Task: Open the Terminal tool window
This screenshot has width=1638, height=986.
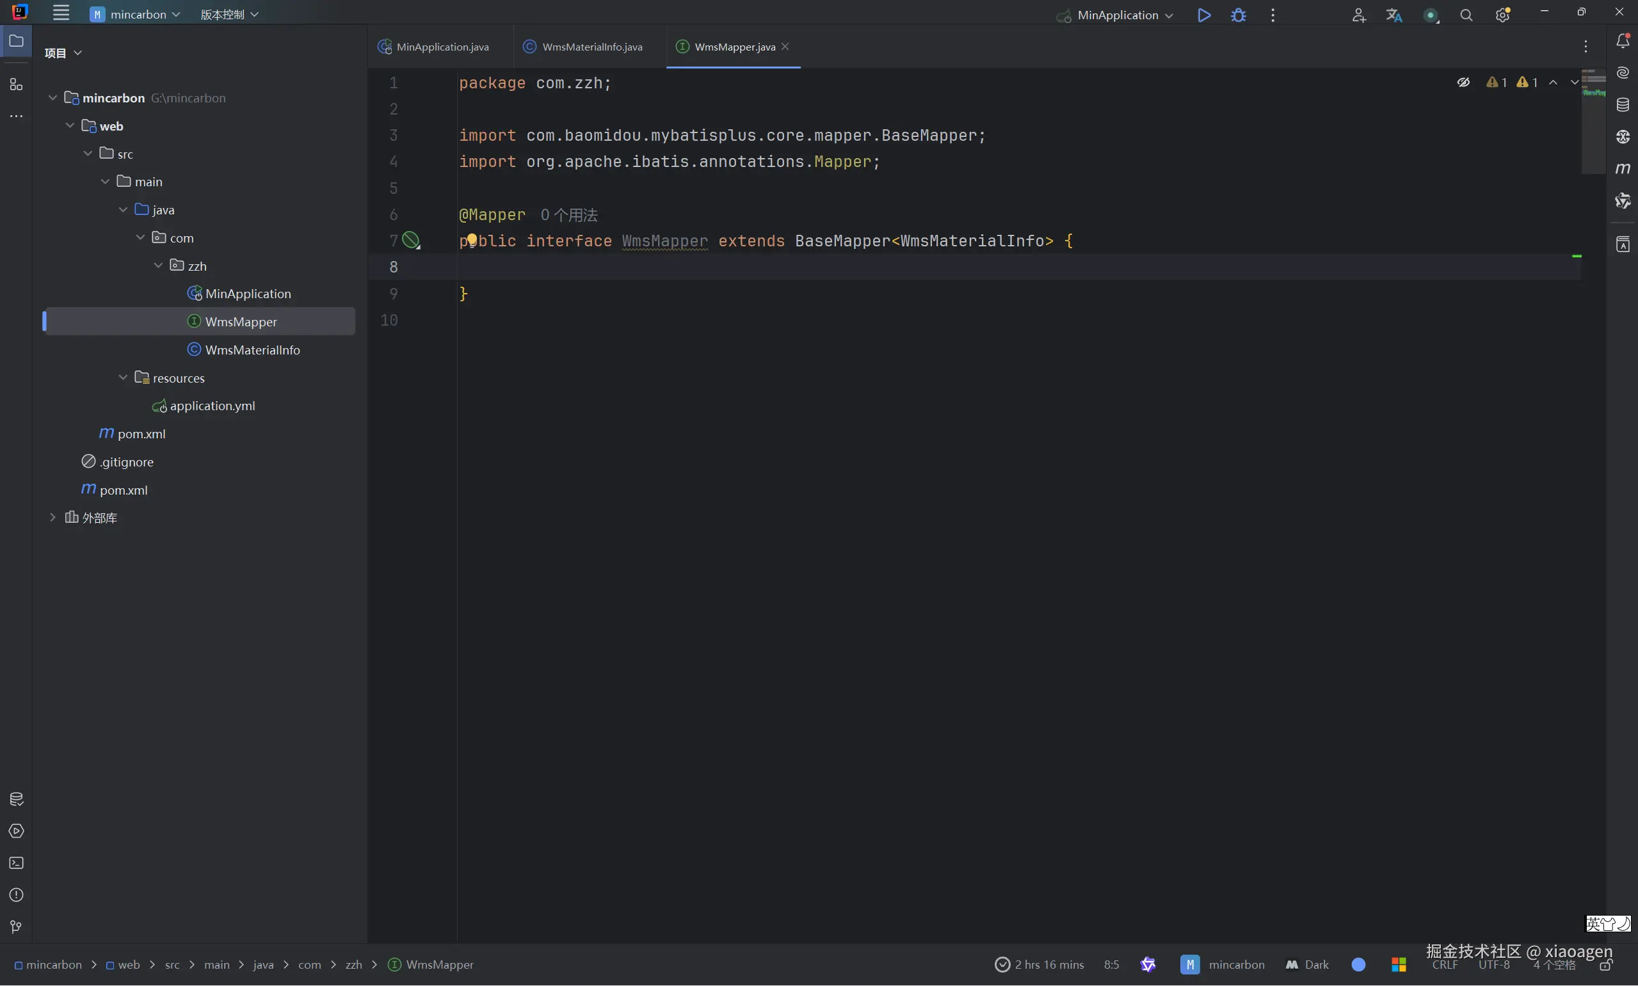Action: pyautogui.click(x=16, y=863)
